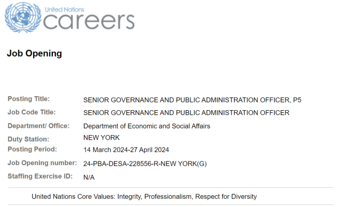Click the 'Job Opening number:' label

42,163
